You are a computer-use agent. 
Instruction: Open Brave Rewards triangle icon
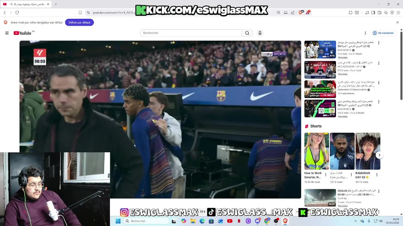pyautogui.click(x=308, y=13)
